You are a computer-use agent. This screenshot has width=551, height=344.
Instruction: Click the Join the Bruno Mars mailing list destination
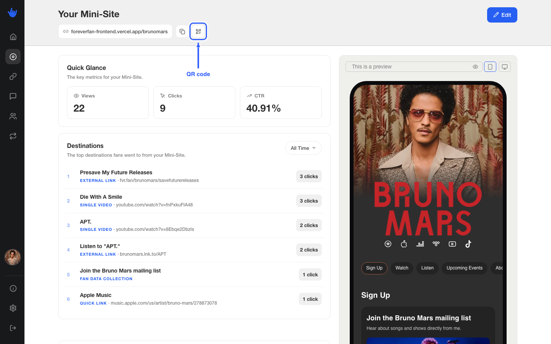coord(194,274)
